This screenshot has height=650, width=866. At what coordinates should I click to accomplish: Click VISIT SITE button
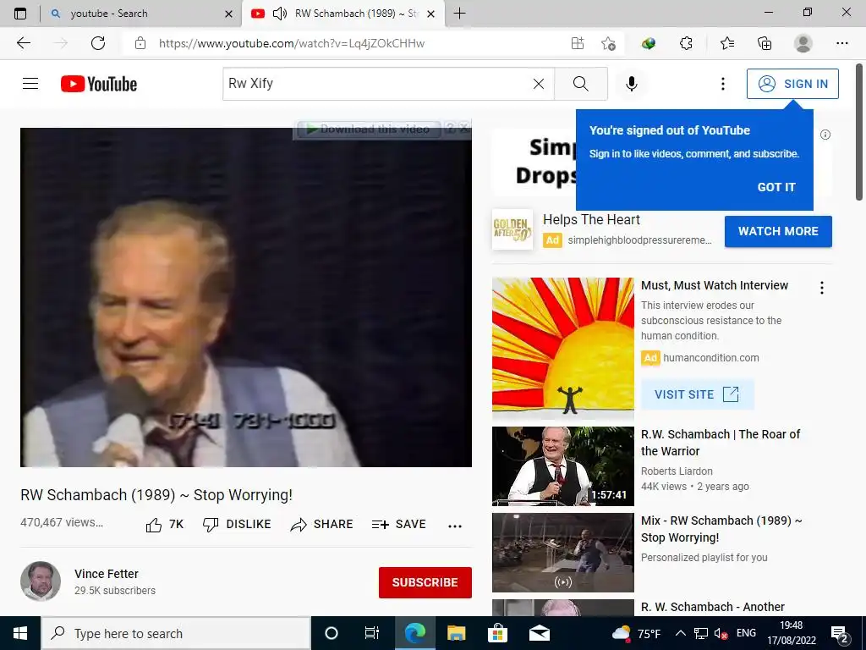tap(697, 394)
